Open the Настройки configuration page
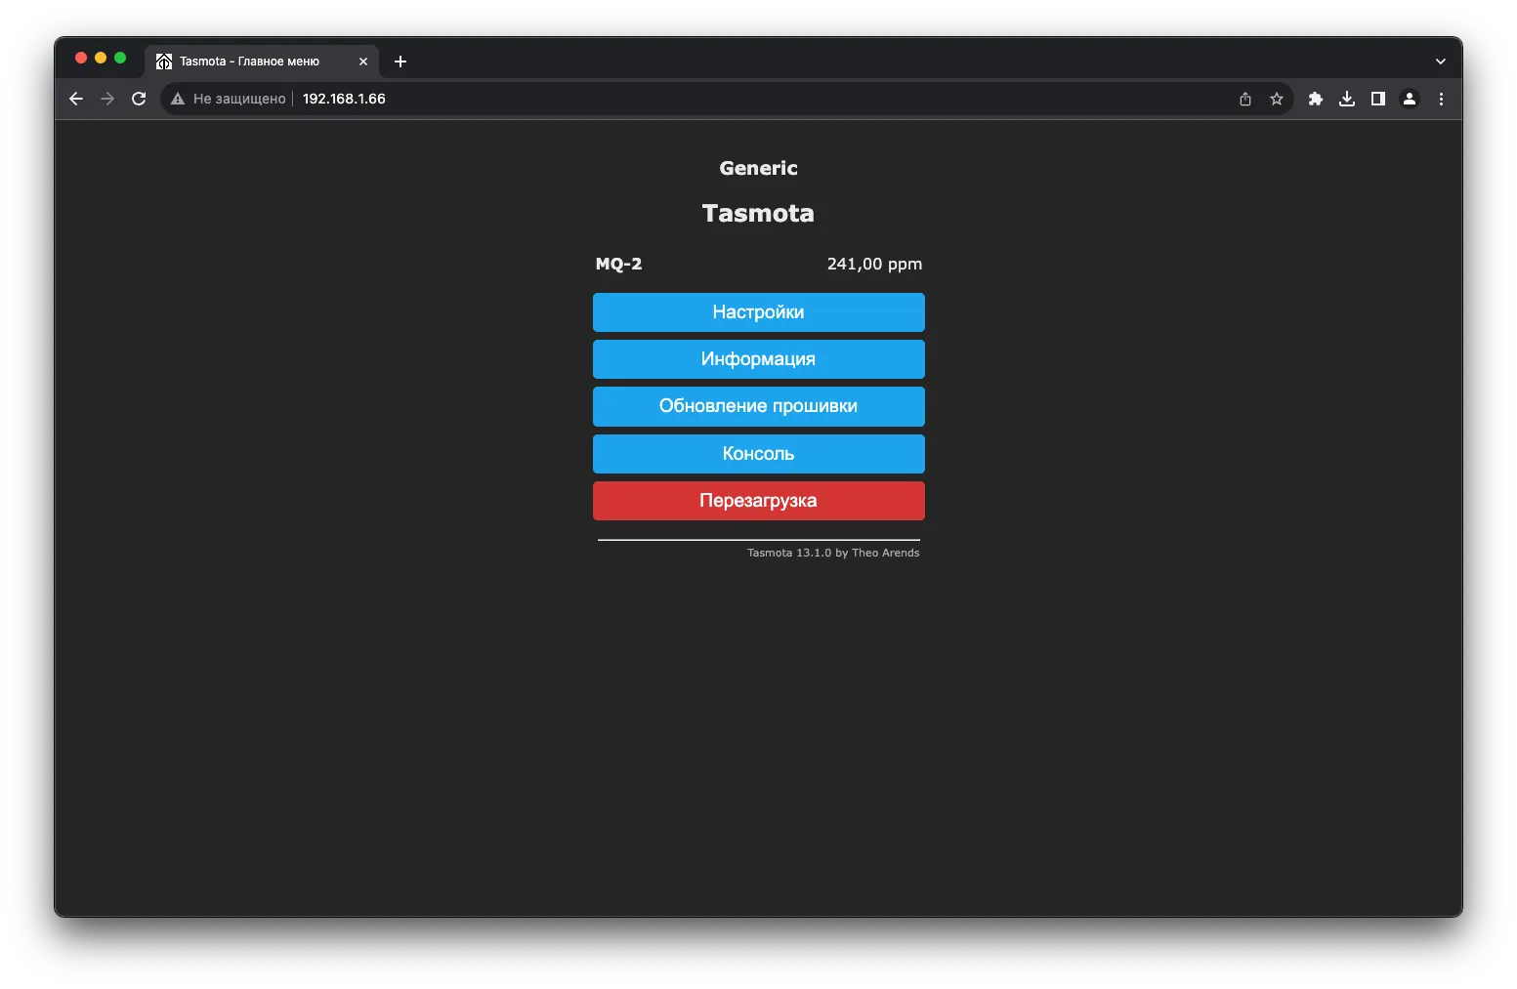The height and width of the screenshot is (989, 1517). point(759,312)
